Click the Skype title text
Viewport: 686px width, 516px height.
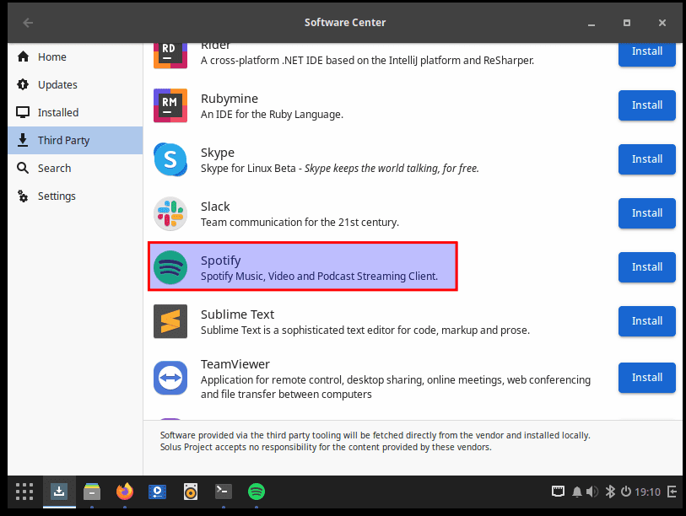click(x=218, y=153)
